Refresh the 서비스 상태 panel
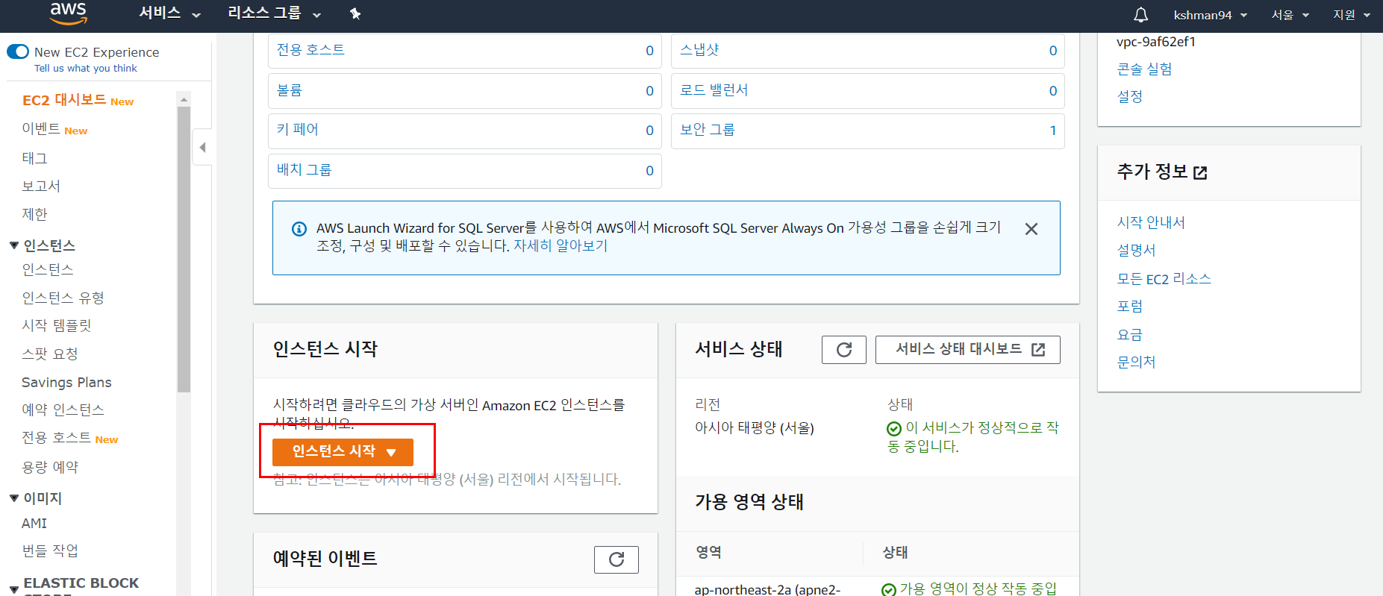The width and height of the screenshot is (1383, 596). [844, 350]
